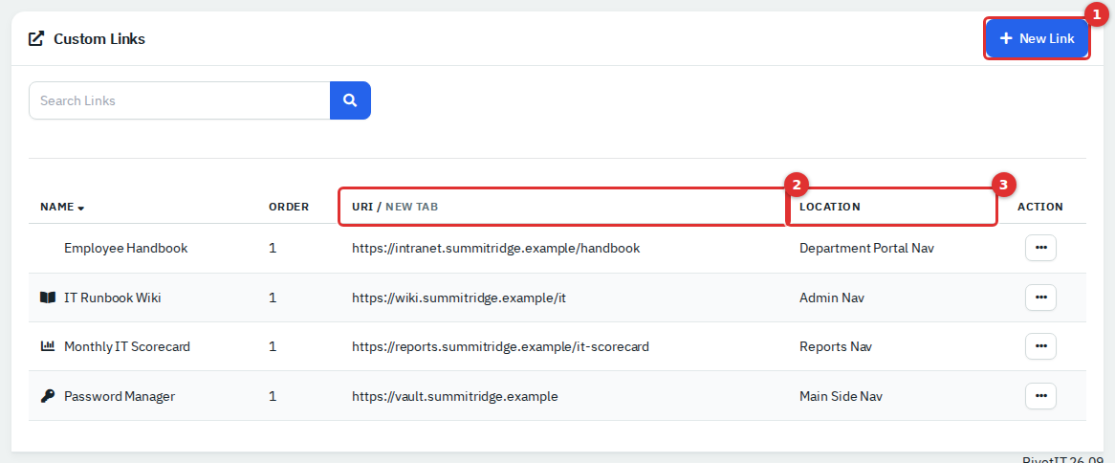Viewport: 1115px width, 463px height.
Task: Click the vault.summitridge.example URL
Action: (455, 396)
